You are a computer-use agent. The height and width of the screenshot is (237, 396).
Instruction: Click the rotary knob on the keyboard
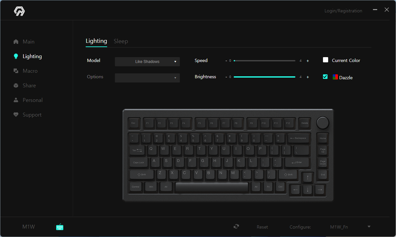click(x=323, y=123)
